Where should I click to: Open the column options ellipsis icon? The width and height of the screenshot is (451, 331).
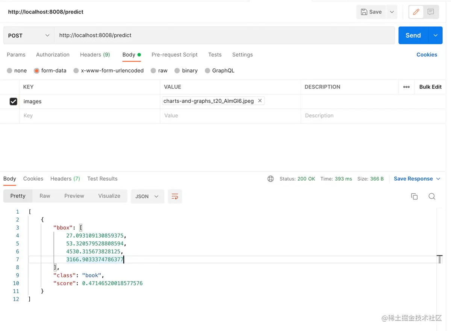406,87
